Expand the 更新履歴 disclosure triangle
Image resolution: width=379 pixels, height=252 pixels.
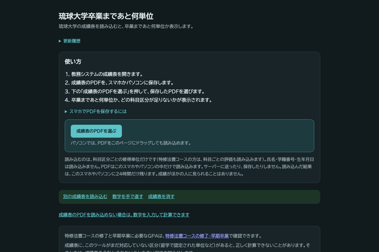point(69,41)
